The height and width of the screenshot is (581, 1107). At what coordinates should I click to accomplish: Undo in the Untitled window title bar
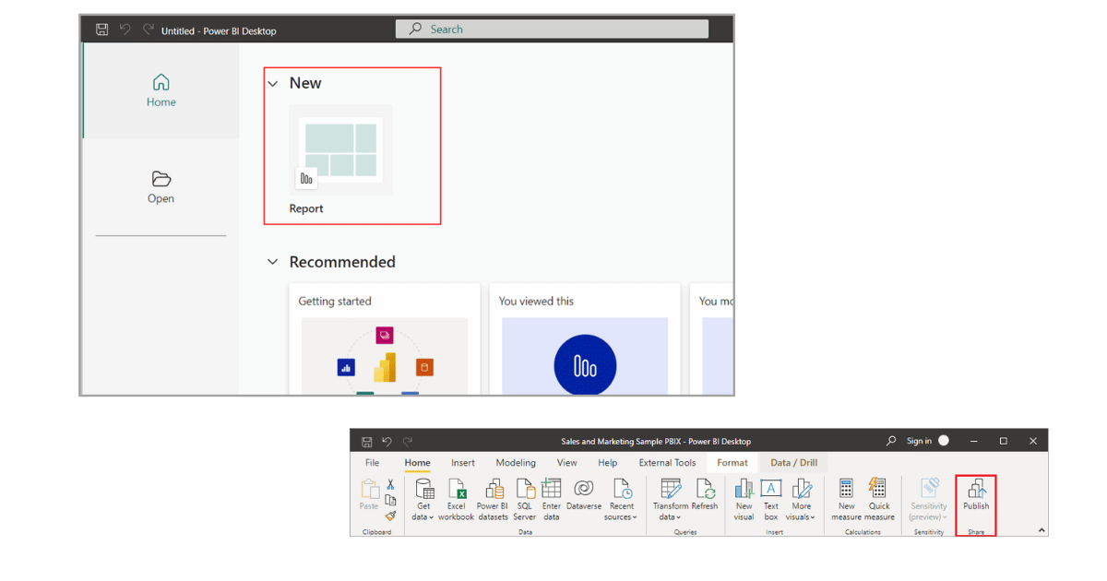point(125,30)
